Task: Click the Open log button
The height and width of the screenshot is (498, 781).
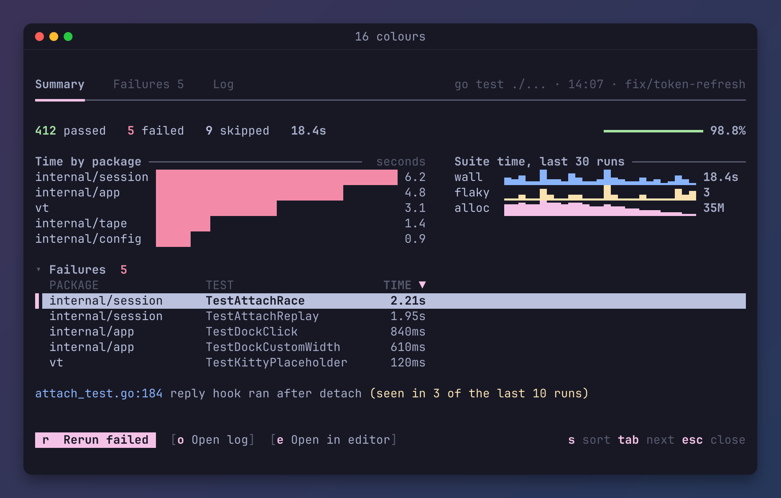Action: 213,440
